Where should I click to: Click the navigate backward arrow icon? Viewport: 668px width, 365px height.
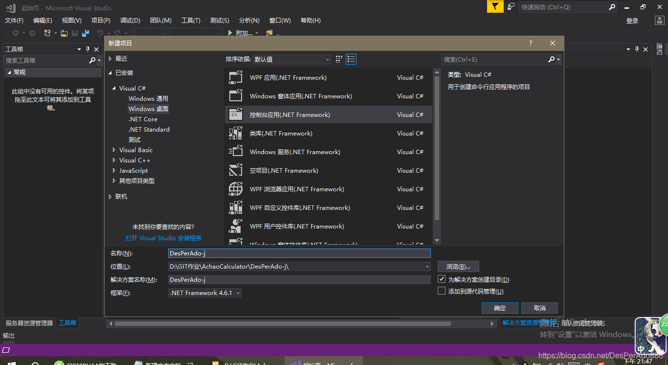(x=16, y=33)
